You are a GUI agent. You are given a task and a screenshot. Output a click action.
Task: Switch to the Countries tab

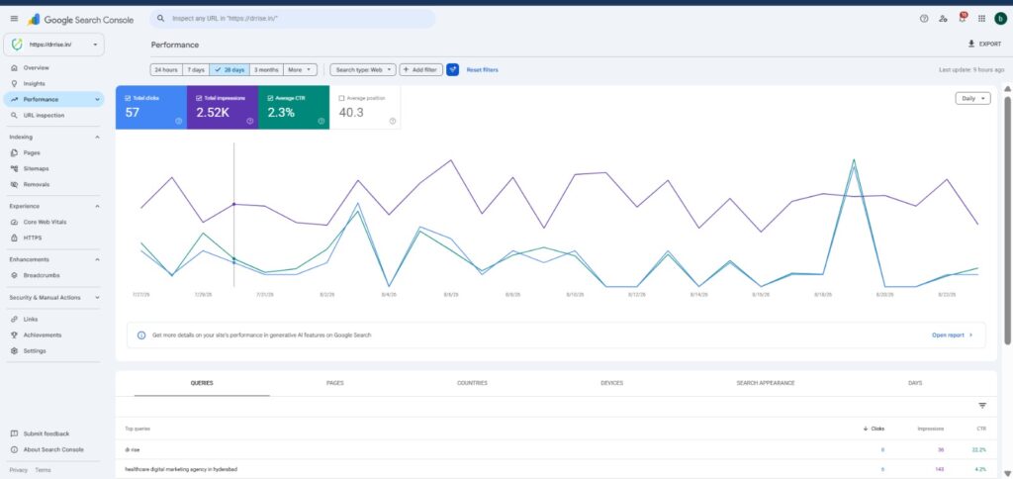(472, 383)
